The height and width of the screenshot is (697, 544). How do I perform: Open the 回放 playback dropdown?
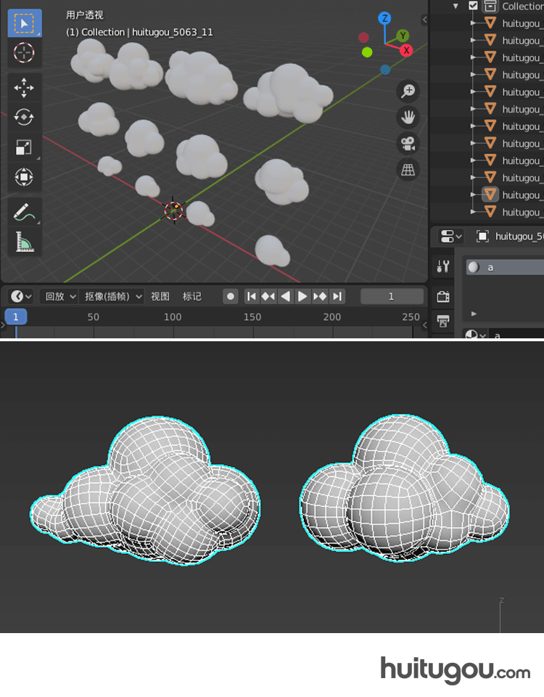click(60, 296)
